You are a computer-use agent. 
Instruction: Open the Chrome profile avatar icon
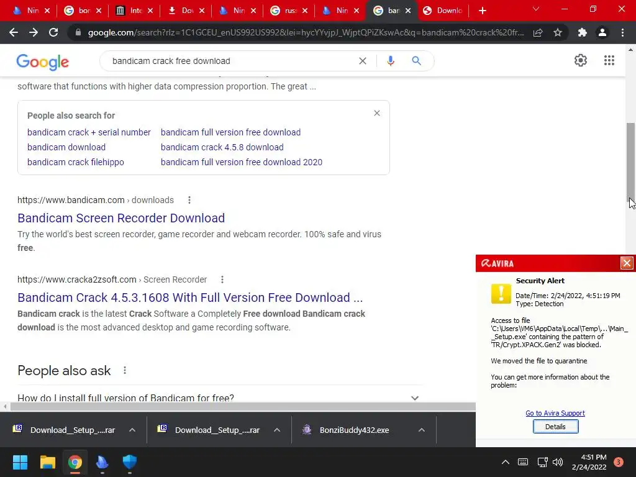tap(602, 32)
